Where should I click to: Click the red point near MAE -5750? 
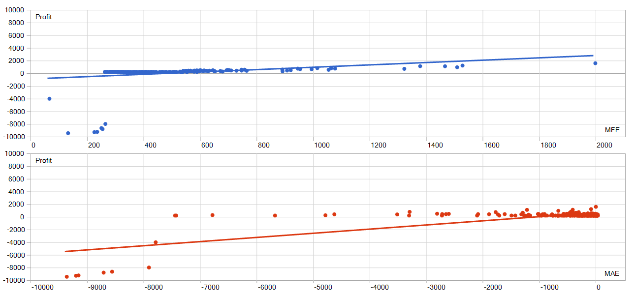tap(275, 215)
